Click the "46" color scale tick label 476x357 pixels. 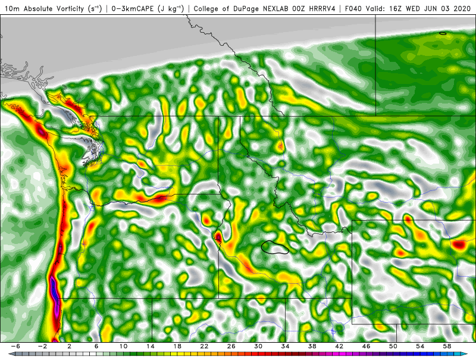(366, 346)
